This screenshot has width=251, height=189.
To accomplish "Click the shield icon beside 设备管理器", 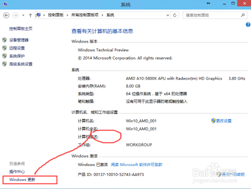I will (5, 40).
